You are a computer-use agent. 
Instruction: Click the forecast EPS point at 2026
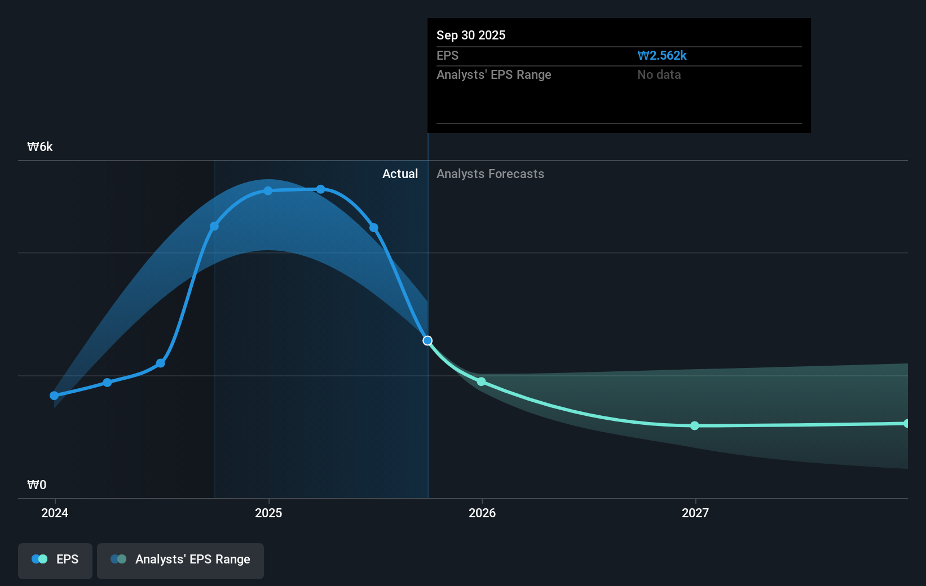coord(481,381)
